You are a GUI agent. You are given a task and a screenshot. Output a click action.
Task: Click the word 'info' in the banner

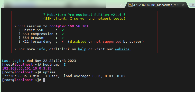pos(41,49)
